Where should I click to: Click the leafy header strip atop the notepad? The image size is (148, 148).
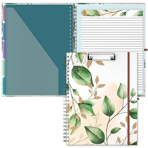pyautogui.click(x=112, y=13)
